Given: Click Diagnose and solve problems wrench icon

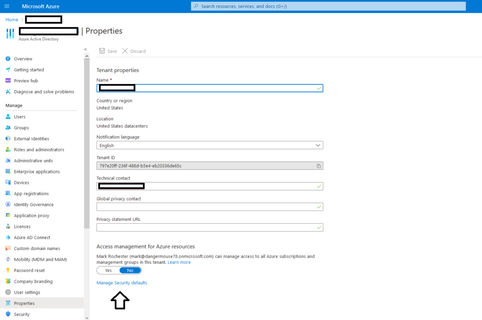Looking at the screenshot, I should (8, 92).
